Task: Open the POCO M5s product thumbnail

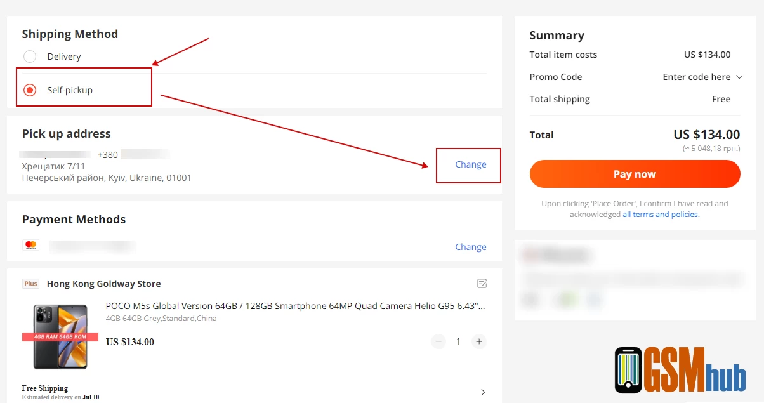Action: coord(60,336)
